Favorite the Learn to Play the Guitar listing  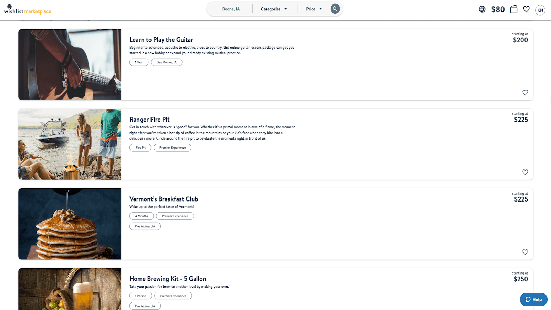pos(525,92)
